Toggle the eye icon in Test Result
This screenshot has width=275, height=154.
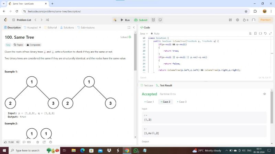(x=264, y=94)
